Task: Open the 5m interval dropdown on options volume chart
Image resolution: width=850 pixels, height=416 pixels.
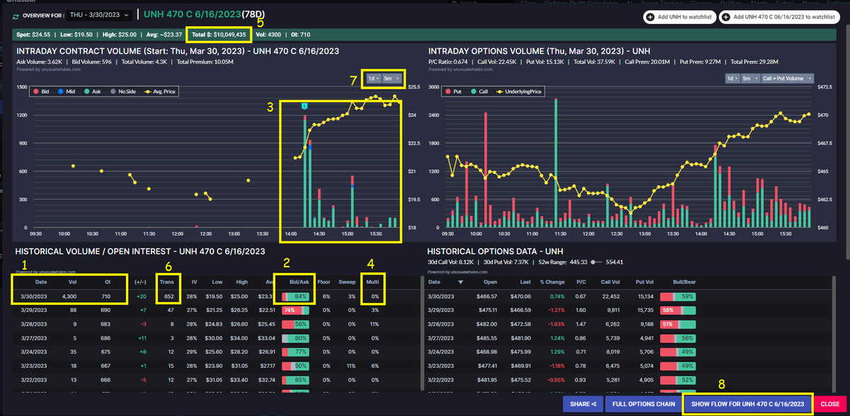Action: pos(752,78)
